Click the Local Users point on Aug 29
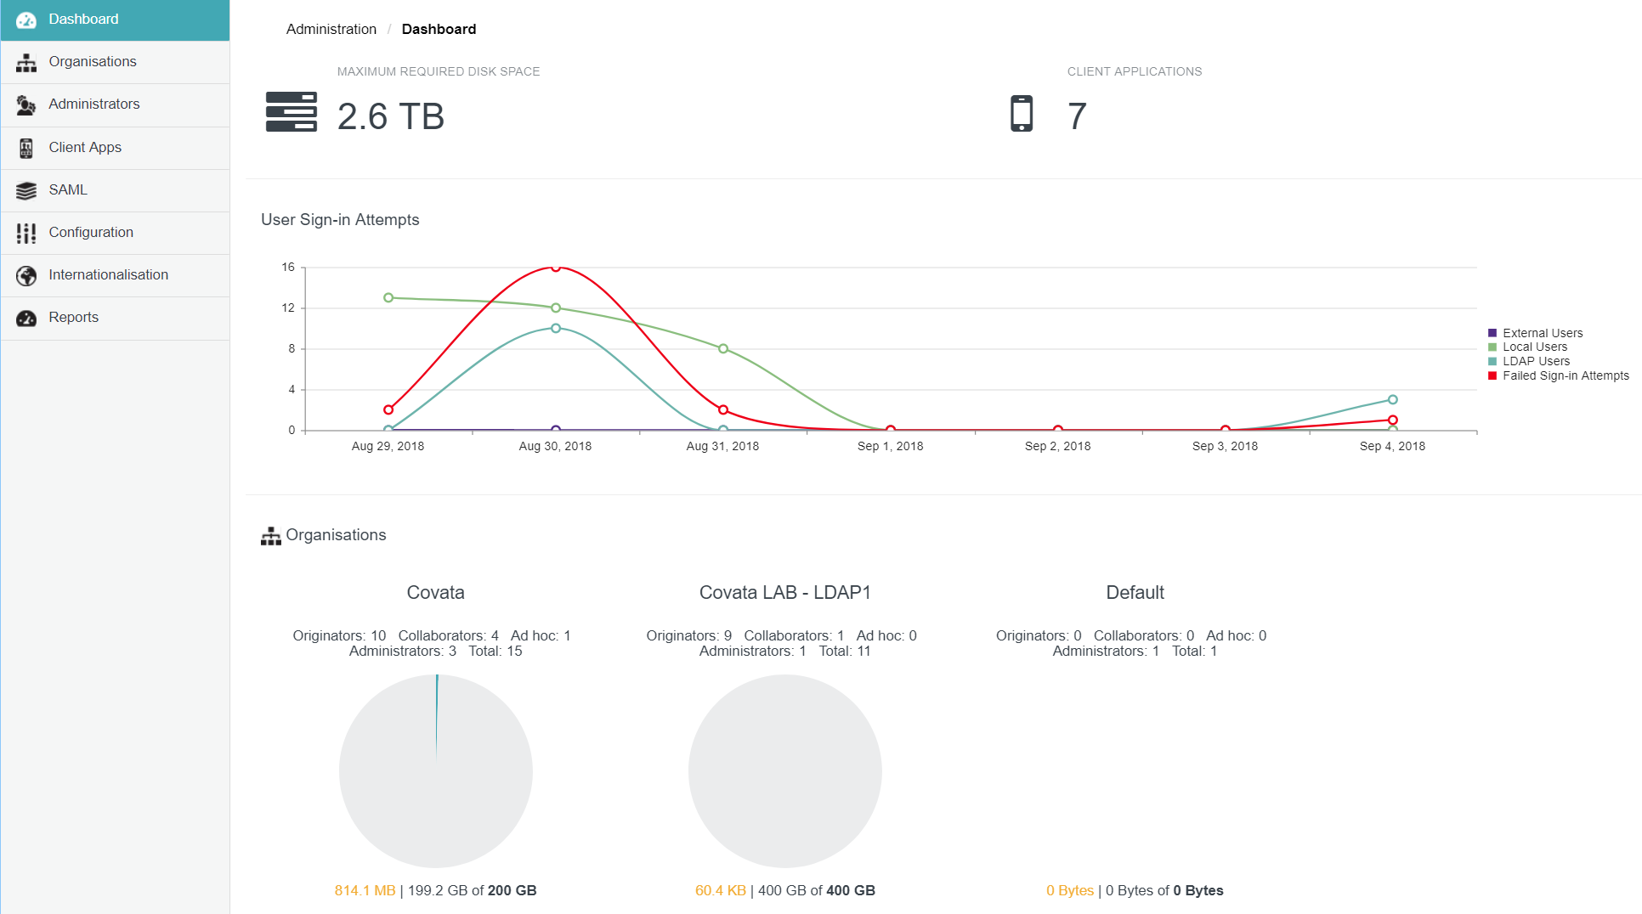 [388, 297]
